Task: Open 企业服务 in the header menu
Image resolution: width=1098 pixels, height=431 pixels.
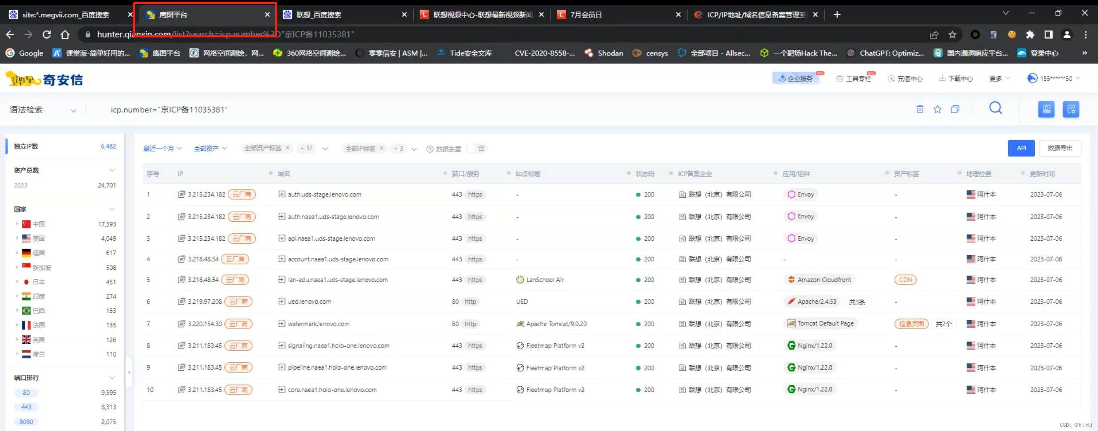Action: coord(796,78)
